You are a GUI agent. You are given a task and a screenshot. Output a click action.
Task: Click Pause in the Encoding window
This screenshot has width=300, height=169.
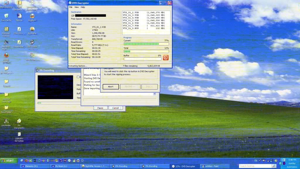100,108
